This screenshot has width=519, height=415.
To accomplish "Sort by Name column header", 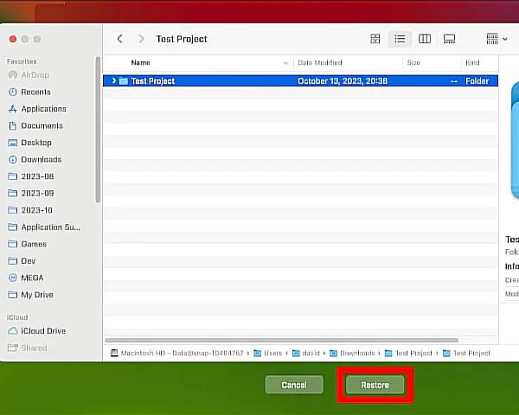I will [x=140, y=62].
